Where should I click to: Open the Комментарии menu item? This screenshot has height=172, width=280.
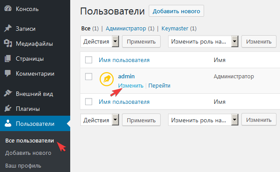click(x=35, y=74)
